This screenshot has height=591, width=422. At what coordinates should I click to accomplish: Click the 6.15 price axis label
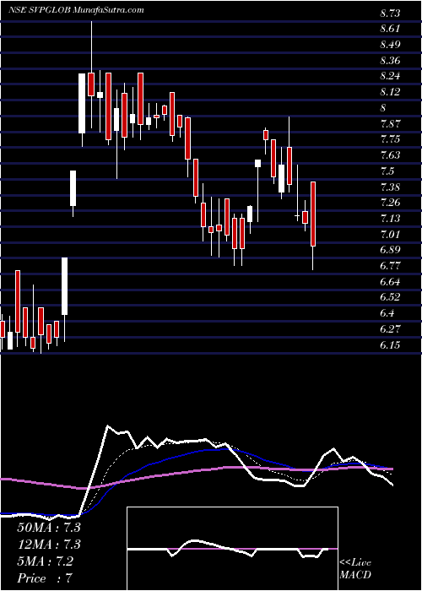point(390,345)
